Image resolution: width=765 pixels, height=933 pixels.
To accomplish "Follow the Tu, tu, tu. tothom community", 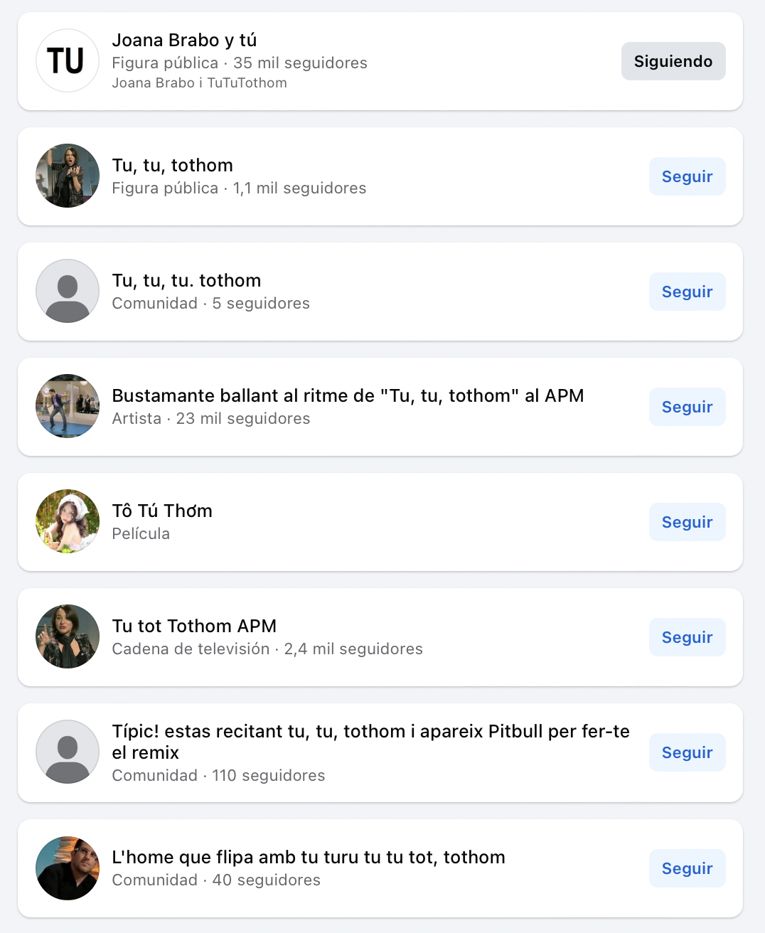I will [687, 292].
